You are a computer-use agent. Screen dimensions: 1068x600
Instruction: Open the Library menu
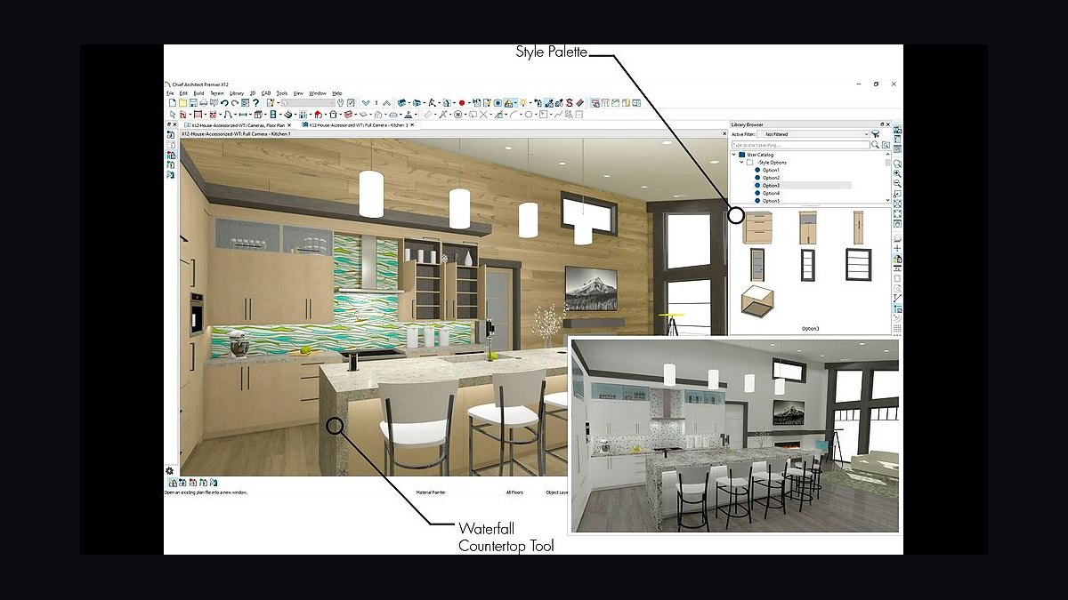[237, 93]
